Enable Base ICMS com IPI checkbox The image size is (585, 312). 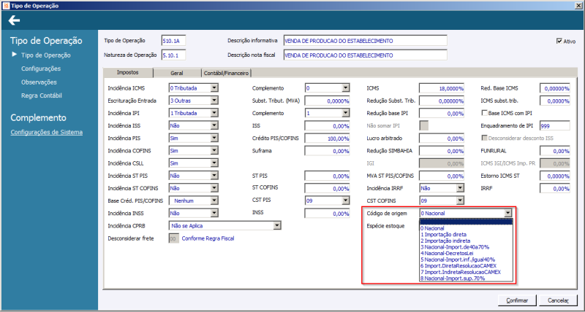coord(484,113)
